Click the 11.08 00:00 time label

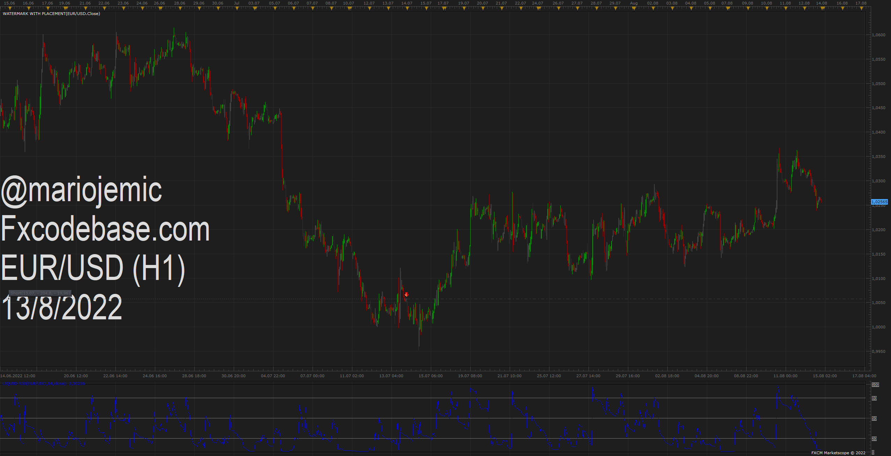(785, 376)
